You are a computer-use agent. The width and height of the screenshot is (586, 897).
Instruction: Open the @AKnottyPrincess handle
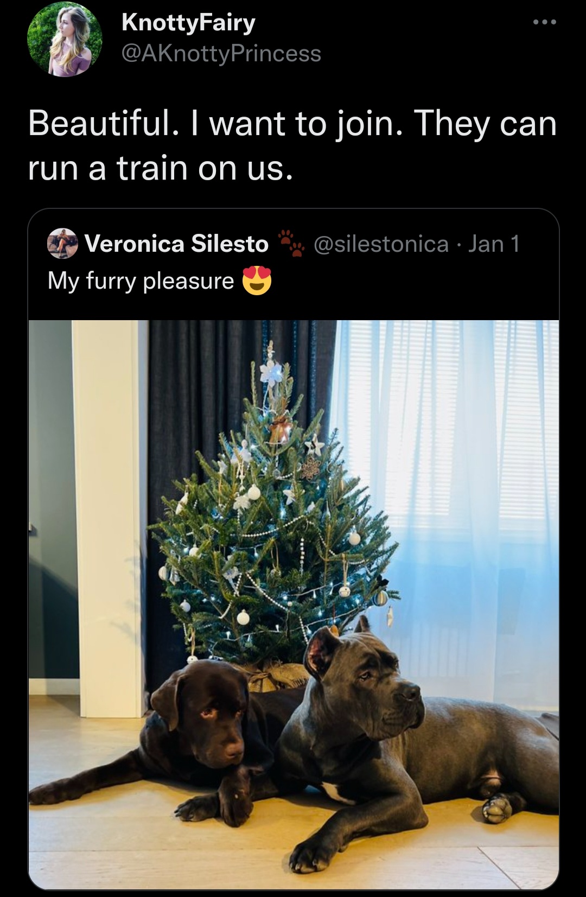221,54
